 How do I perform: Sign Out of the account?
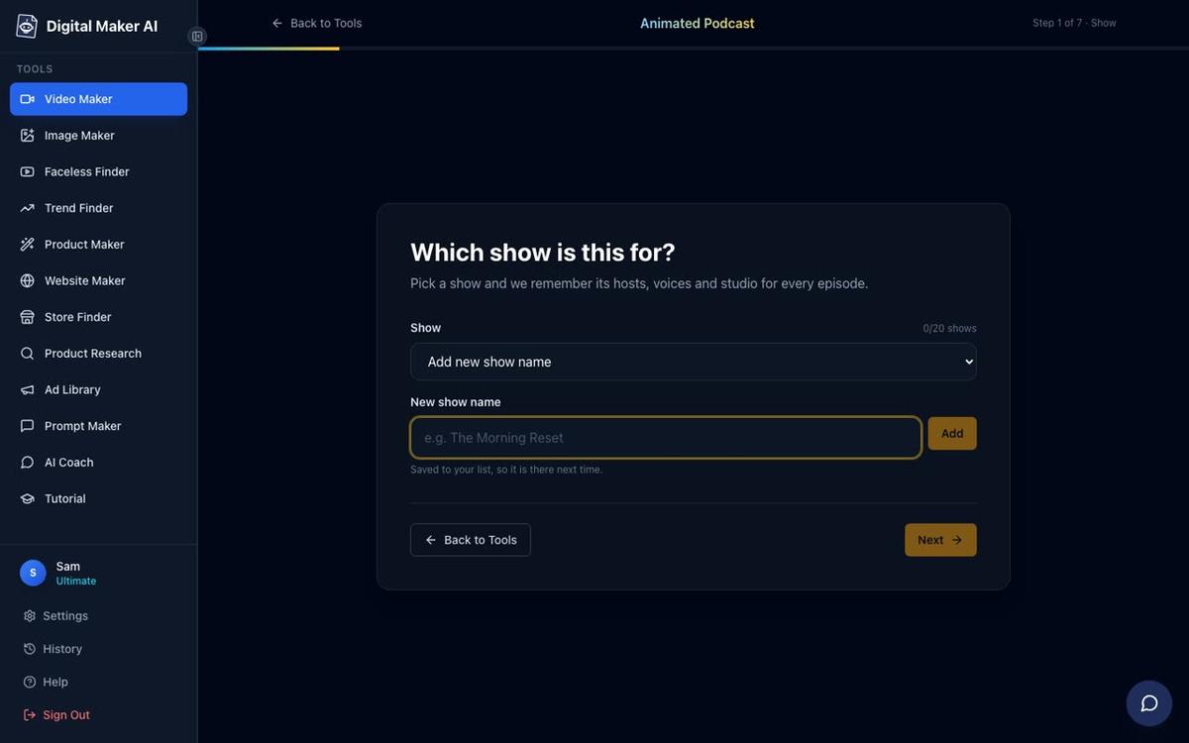point(56,715)
